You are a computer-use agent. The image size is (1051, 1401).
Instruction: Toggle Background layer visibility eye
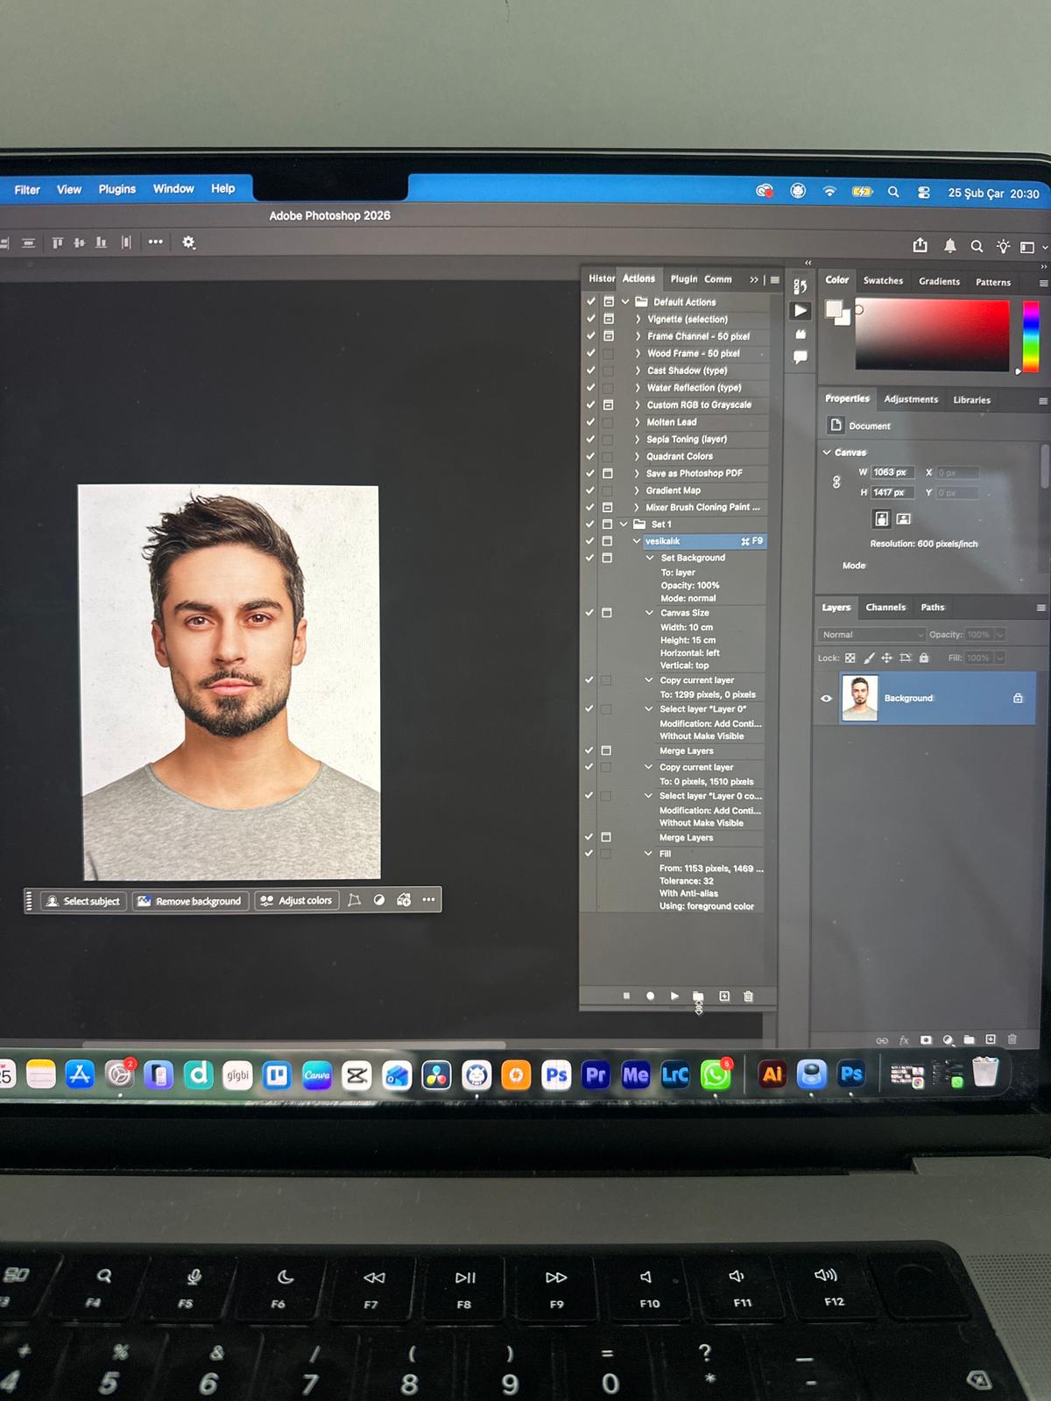pos(826,698)
